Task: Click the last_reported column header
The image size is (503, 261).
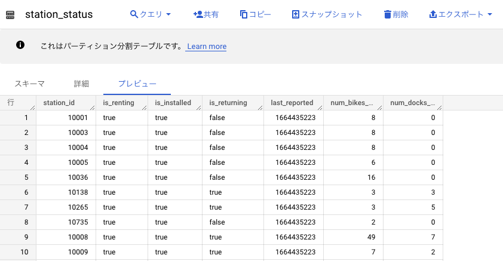Action: pos(293,103)
